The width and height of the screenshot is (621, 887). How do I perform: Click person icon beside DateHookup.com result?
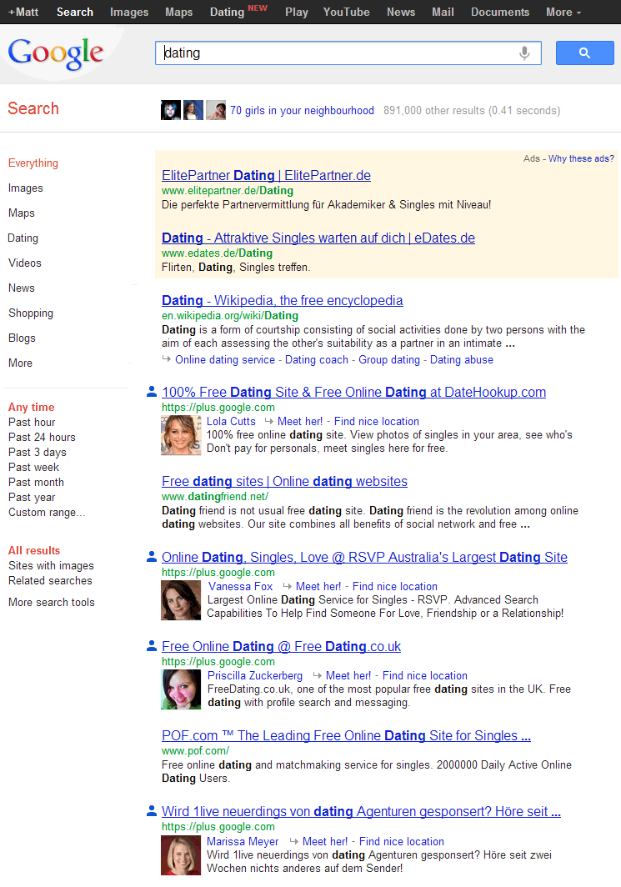click(152, 391)
